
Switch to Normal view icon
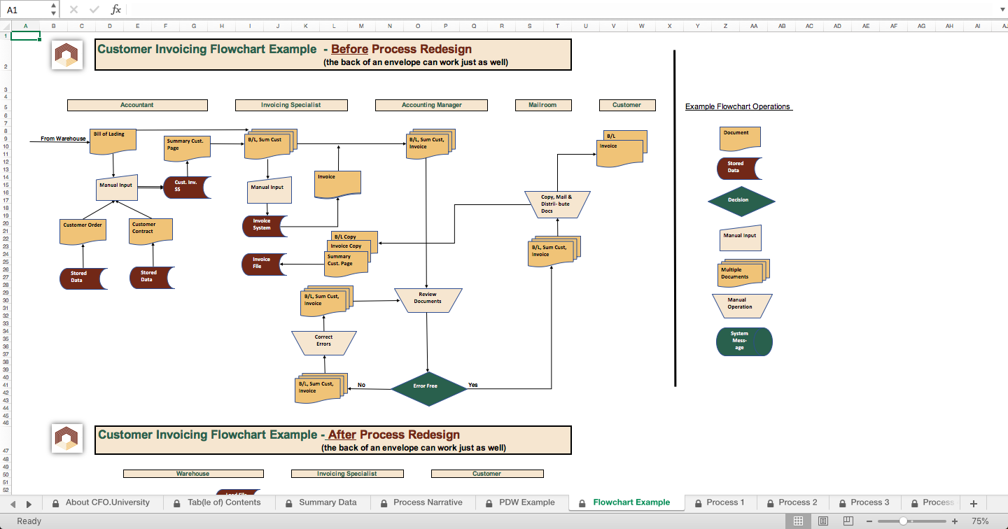click(x=798, y=521)
